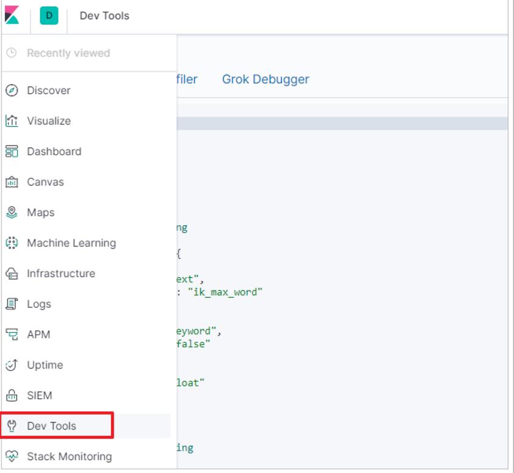Image resolution: width=514 pixels, height=473 pixels.
Task: Click the Kibana logo icon
Action: [x=12, y=16]
